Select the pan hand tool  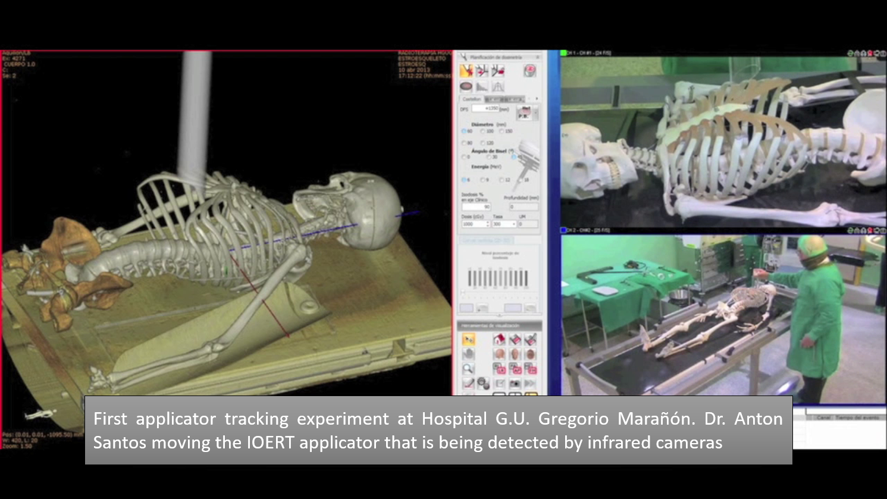pos(469,354)
